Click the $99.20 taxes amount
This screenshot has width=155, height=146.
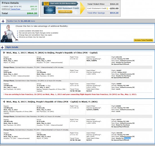coord(34,9)
